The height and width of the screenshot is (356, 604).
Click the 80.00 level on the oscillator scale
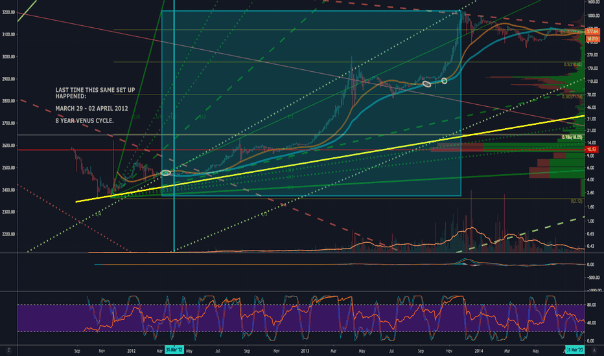(590, 305)
